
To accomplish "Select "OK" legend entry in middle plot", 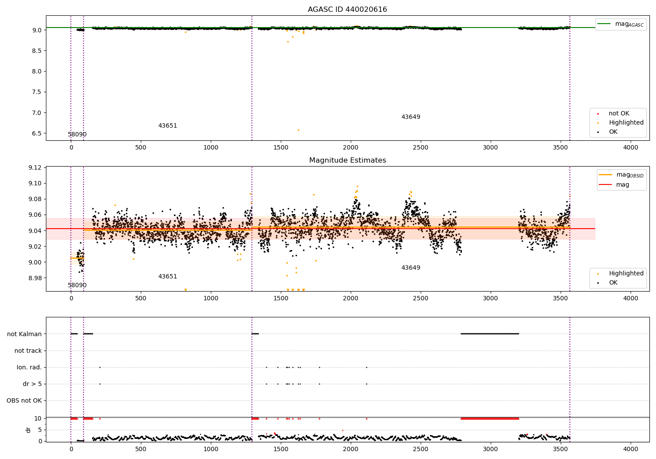I will tap(613, 282).
